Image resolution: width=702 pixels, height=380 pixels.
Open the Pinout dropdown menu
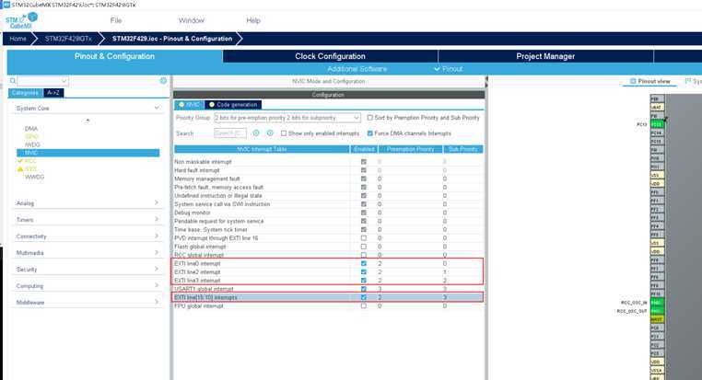coord(448,69)
